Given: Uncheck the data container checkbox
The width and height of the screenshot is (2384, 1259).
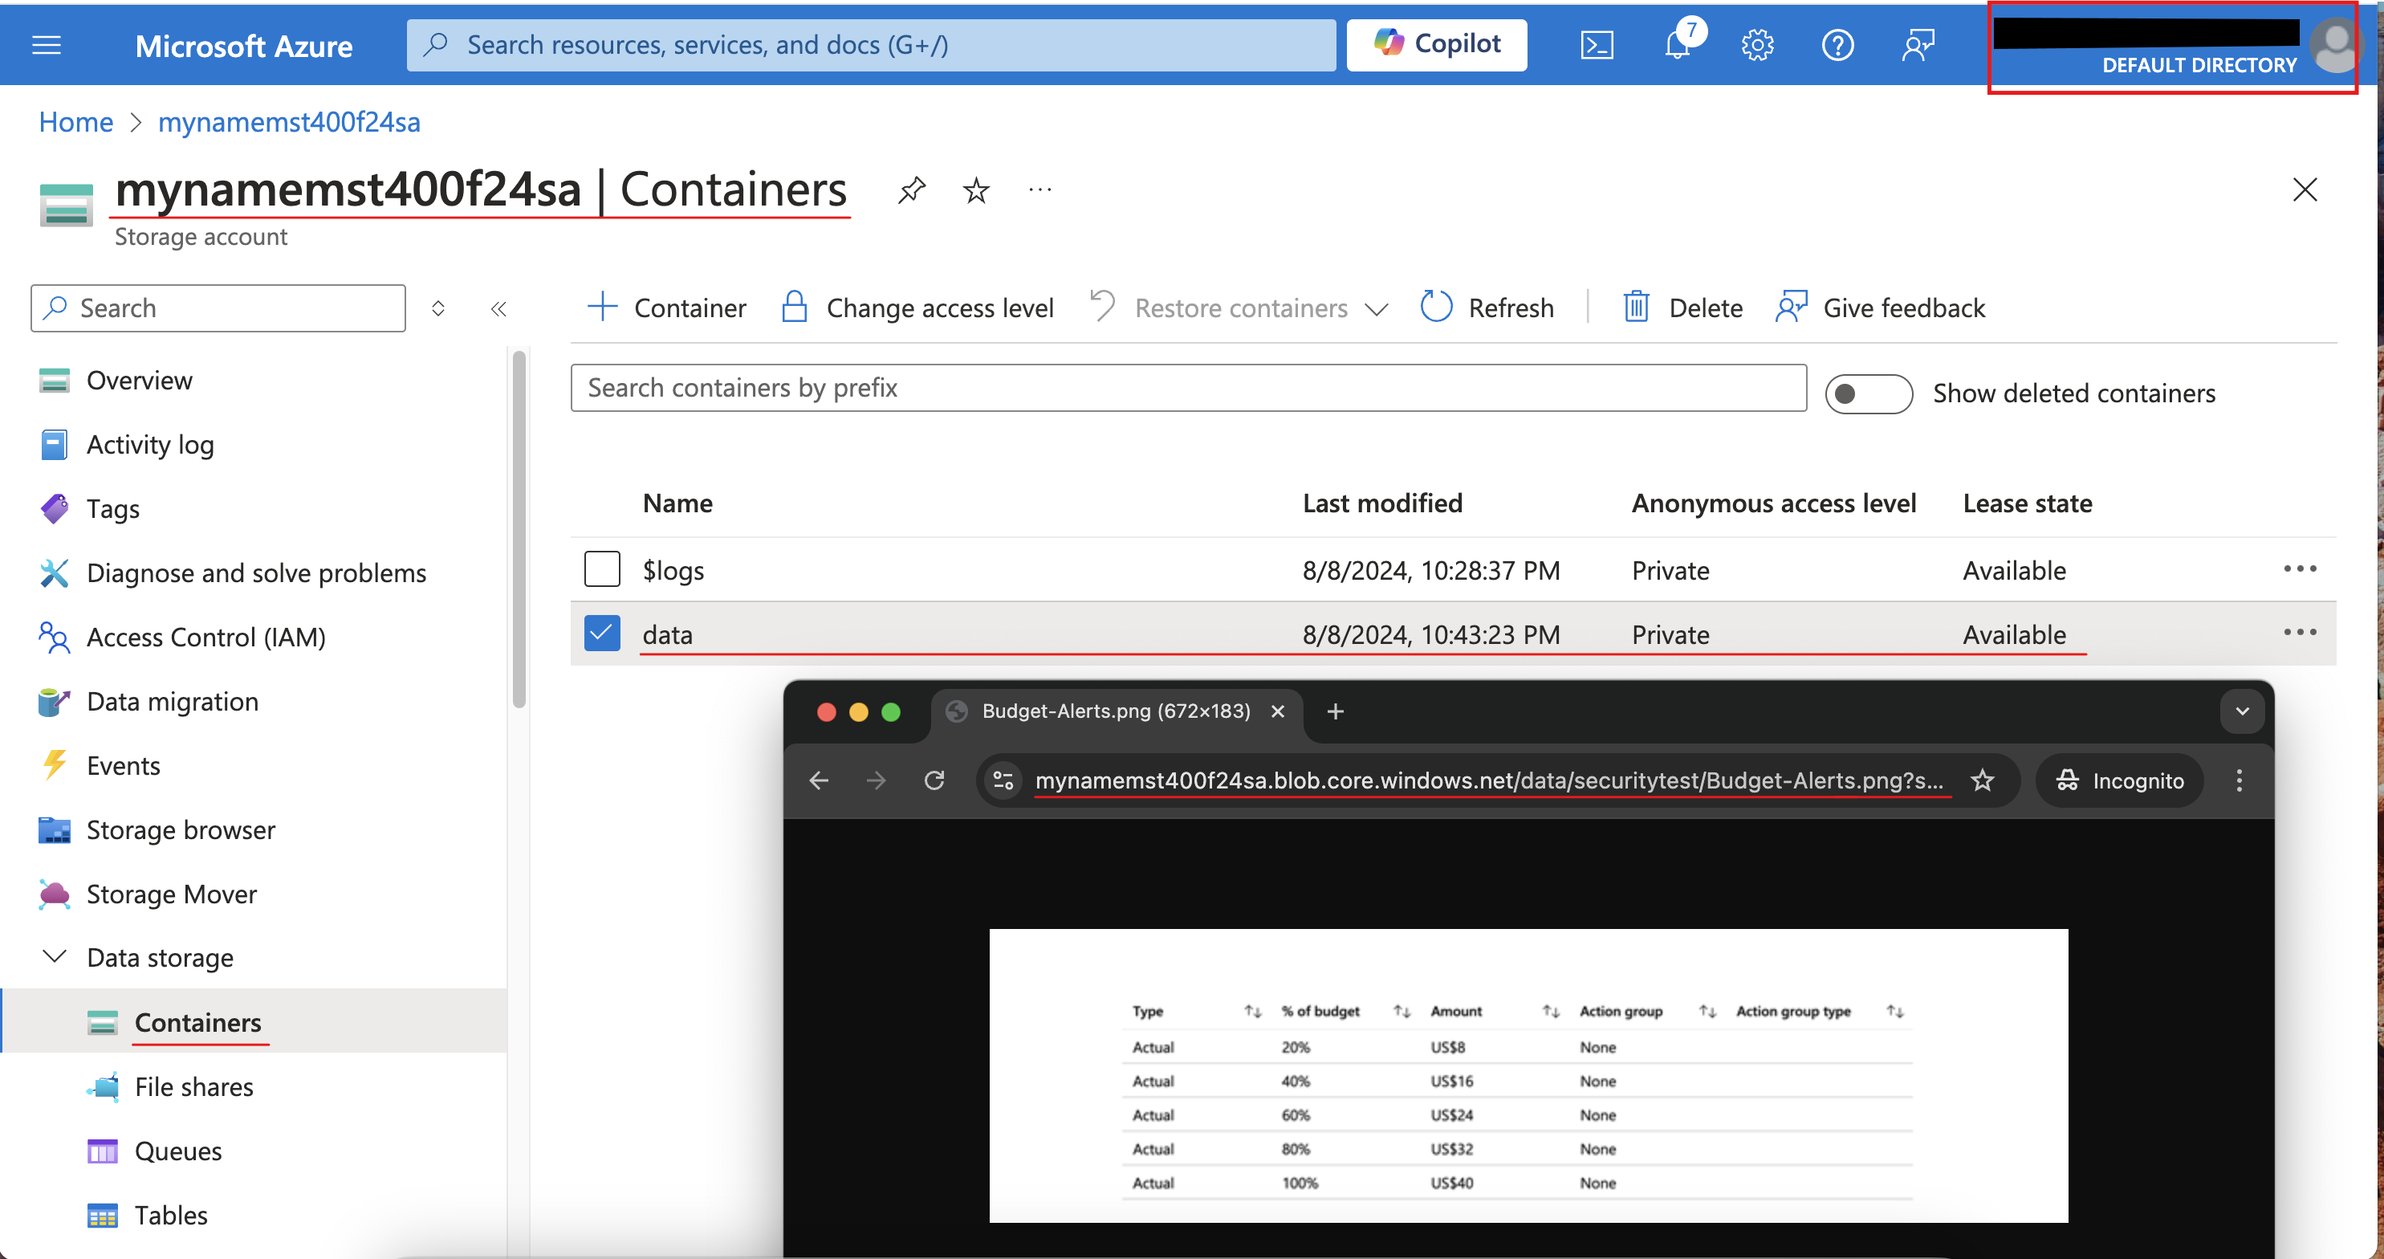Looking at the screenshot, I should [x=601, y=634].
